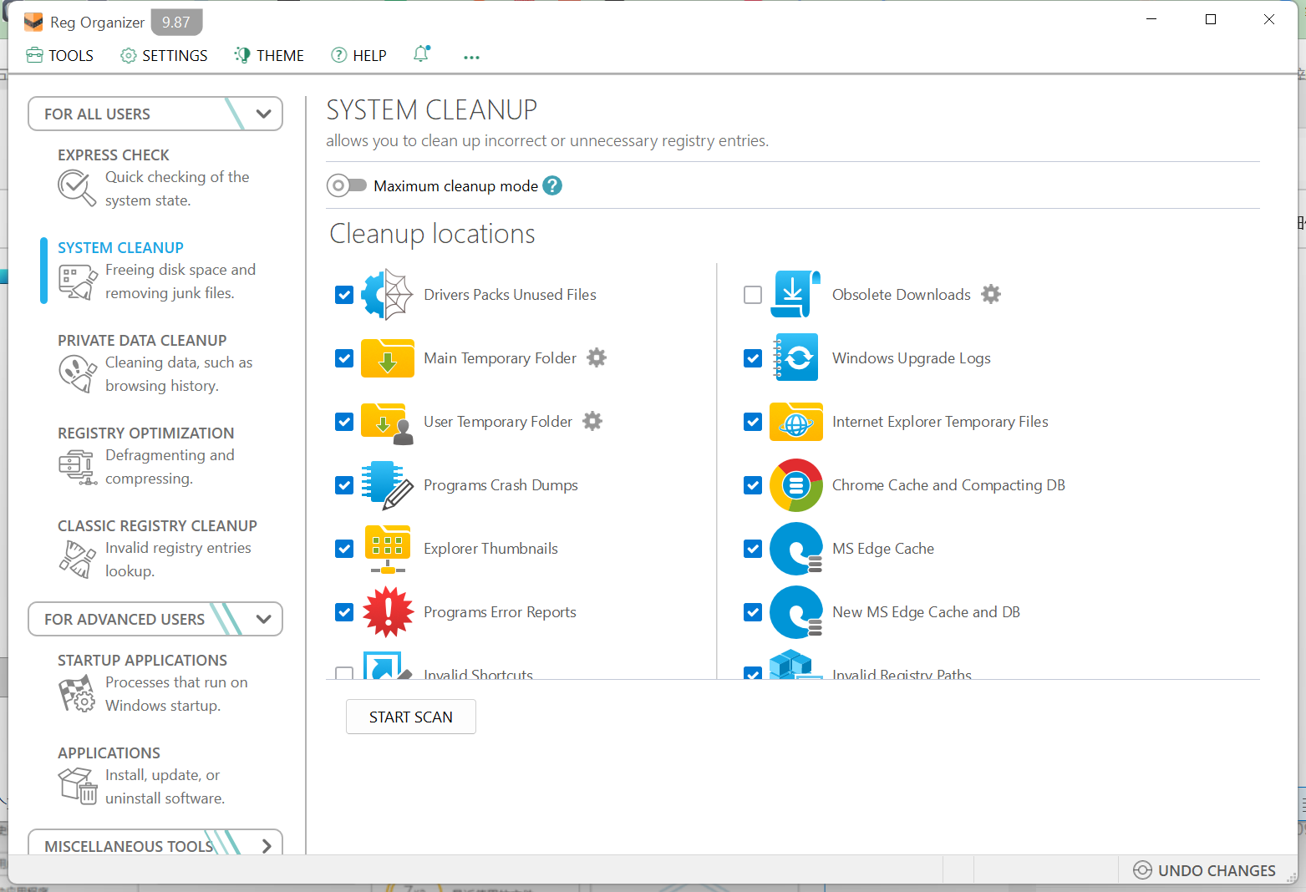Expand the FOR ADVANCED USERS section
The height and width of the screenshot is (892, 1306).
(264, 619)
